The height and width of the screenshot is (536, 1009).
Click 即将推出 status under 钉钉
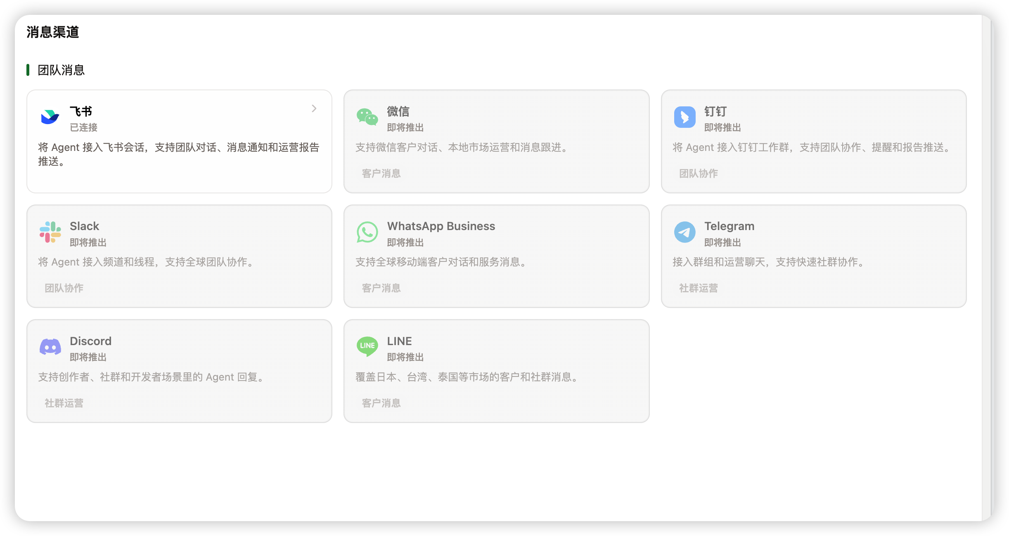pyautogui.click(x=722, y=127)
